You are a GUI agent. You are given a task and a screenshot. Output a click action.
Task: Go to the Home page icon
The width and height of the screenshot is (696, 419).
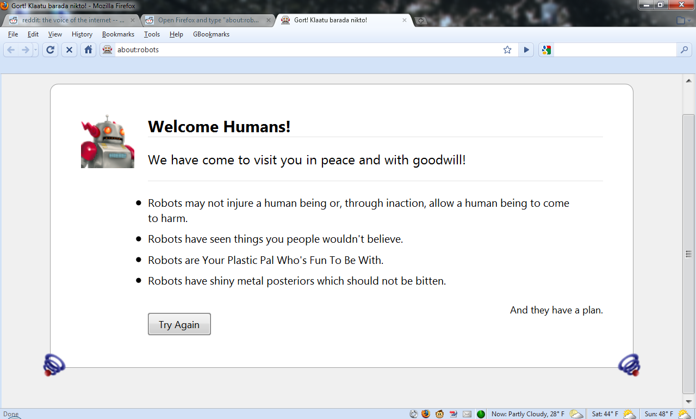[88, 50]
